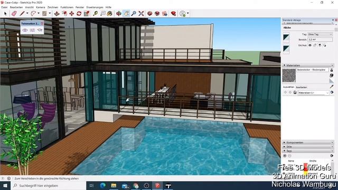Click the stone material preview thumbnail

pos(289,75)
